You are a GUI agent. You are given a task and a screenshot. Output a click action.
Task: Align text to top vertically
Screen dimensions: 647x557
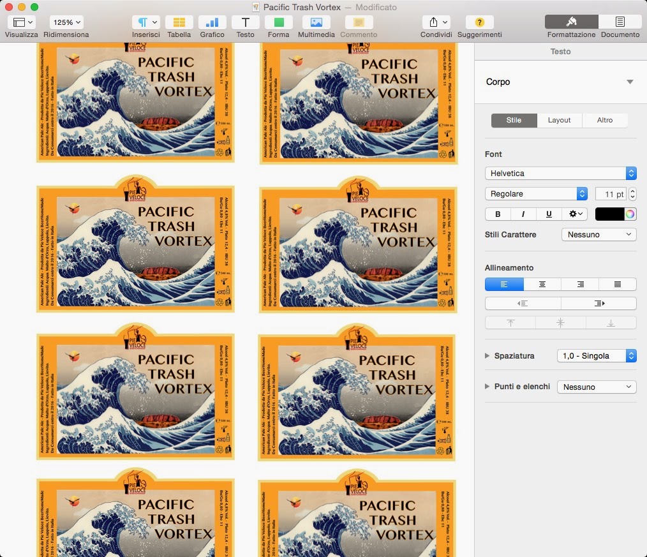tap(510, 323)
